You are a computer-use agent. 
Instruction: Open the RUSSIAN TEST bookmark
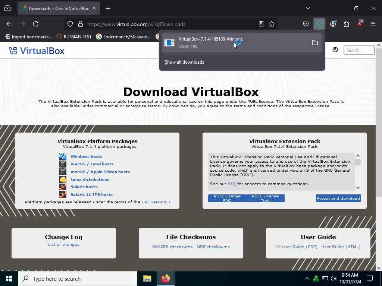(74, 37)
